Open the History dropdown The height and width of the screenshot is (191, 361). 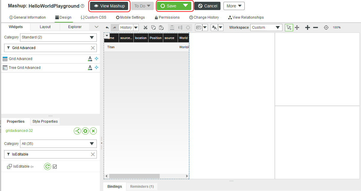click(x=135, y=27)
